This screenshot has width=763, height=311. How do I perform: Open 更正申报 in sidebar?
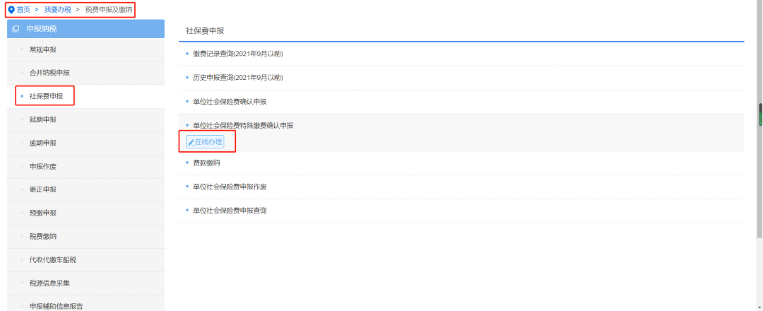pos(43,190)
